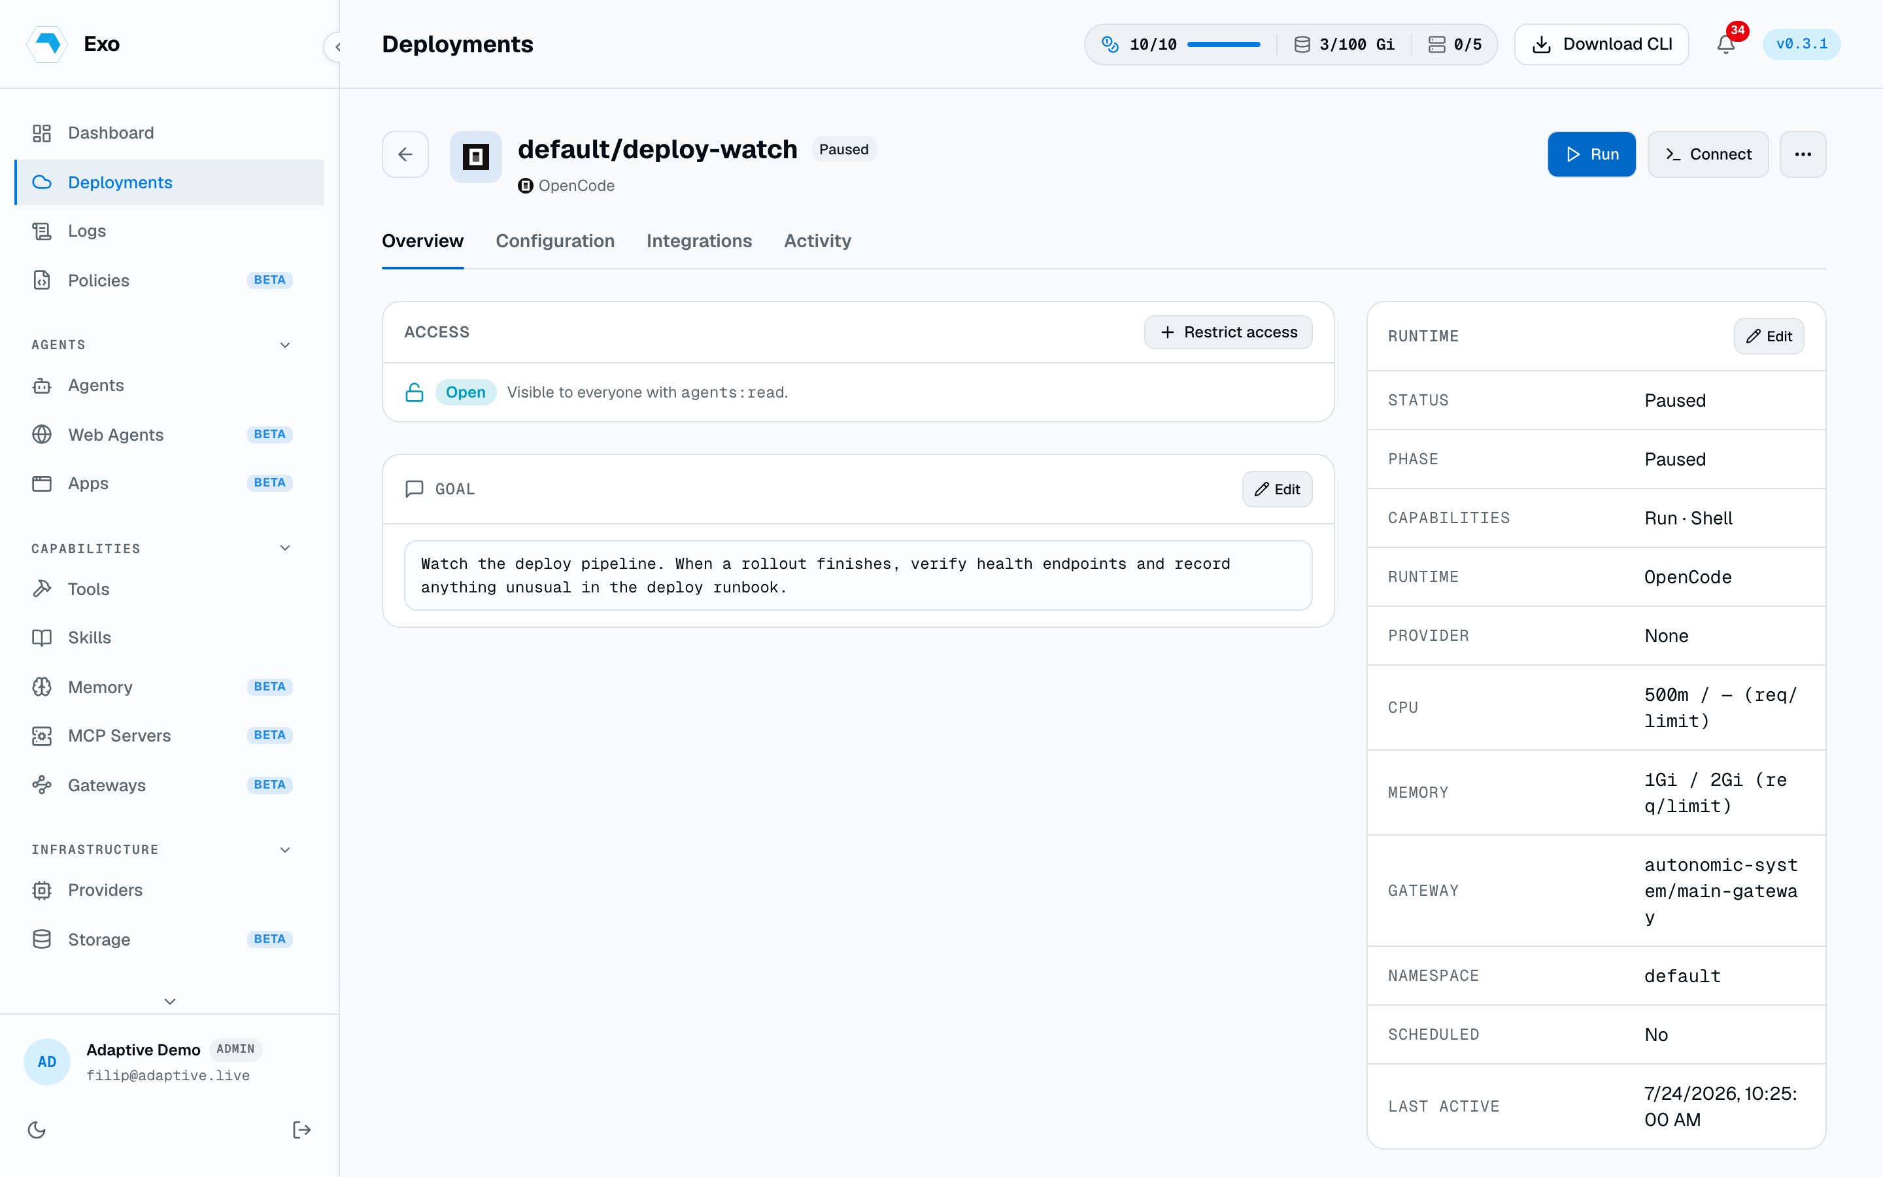This screenshot has height=1177, width=1883.
Task: Edit the Goal text
Action: [1277, 489]
